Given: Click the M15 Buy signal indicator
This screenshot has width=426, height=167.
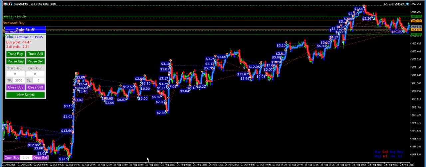Looking at the screenshot, I should (378, 154).
